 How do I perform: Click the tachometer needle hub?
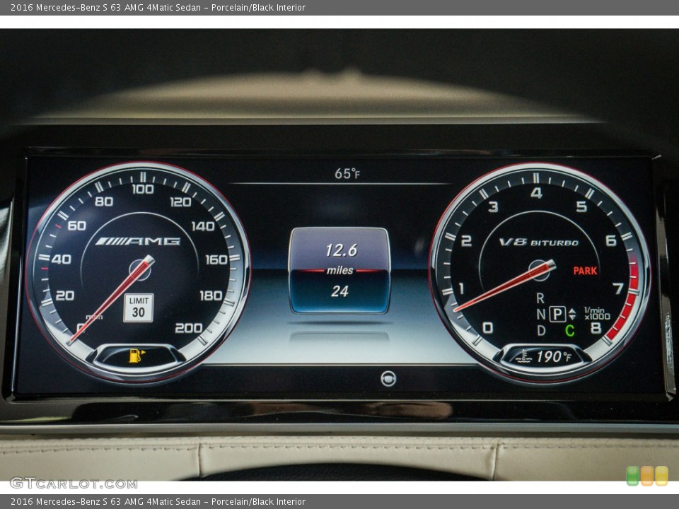coord(540,271)
